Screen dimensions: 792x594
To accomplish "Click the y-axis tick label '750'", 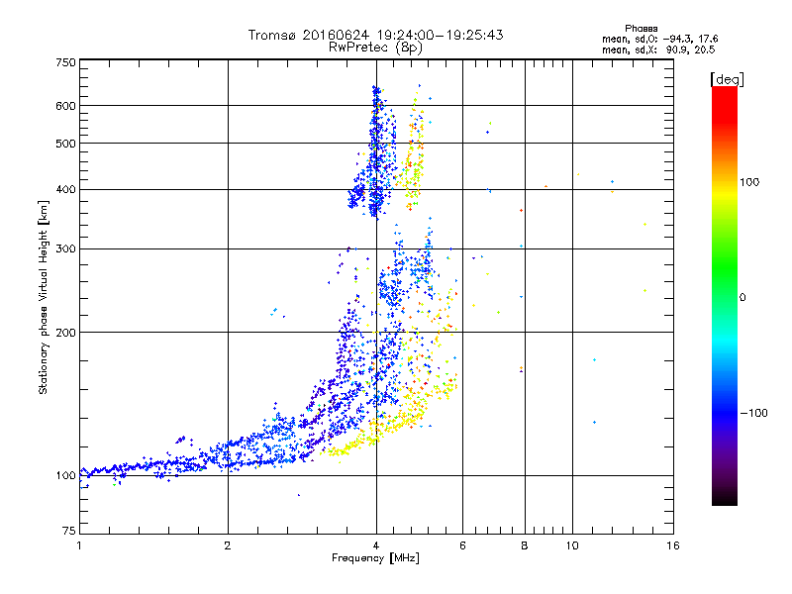I will [66, 62].
